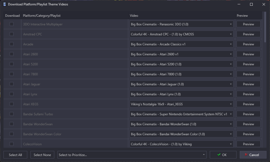The height and width of the screenshot is (162, 270).
Task: Confirm with the OK button
Action: [x=223, y=155]
